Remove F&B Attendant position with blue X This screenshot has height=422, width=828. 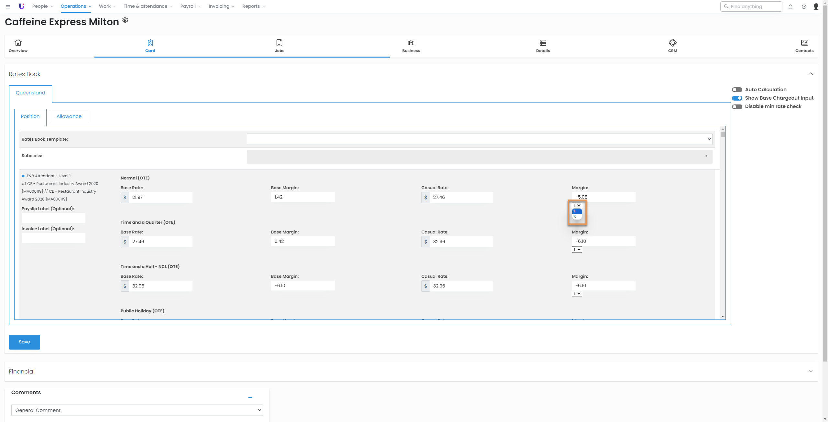click(23, 176)
